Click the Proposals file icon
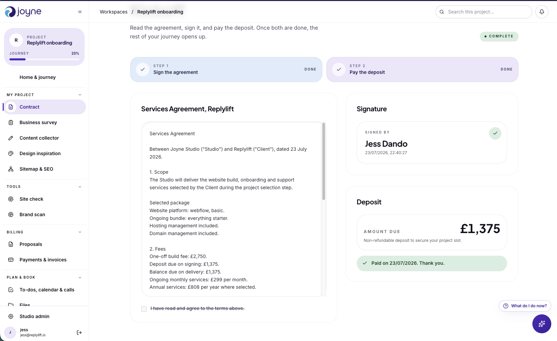Image resolution: width=557 pixels, height=341 pixels. point(11,244)
